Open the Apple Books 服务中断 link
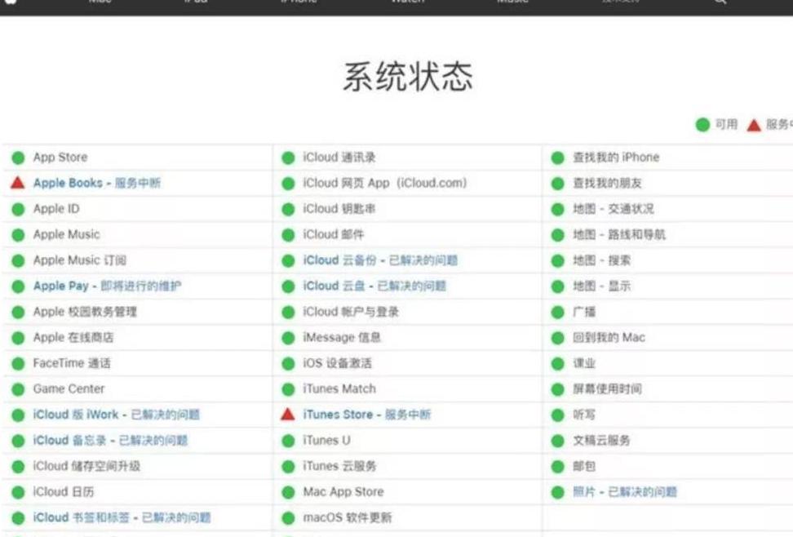This screenshot has height=537, width=793. tap(96, 183)
